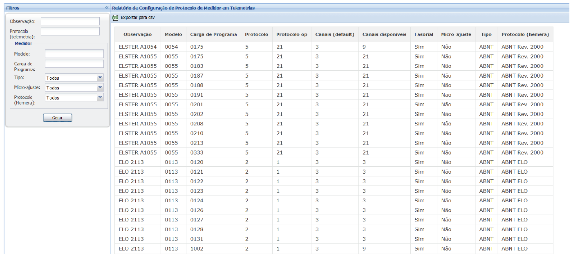Sort by Carga de Programa column header
Screen dimensions: 571x266
click(213, 34)
